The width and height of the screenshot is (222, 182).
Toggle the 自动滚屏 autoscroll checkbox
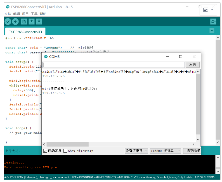(x=45, y=151)
